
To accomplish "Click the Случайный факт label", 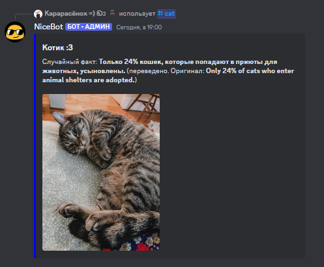I will (70, 62).
